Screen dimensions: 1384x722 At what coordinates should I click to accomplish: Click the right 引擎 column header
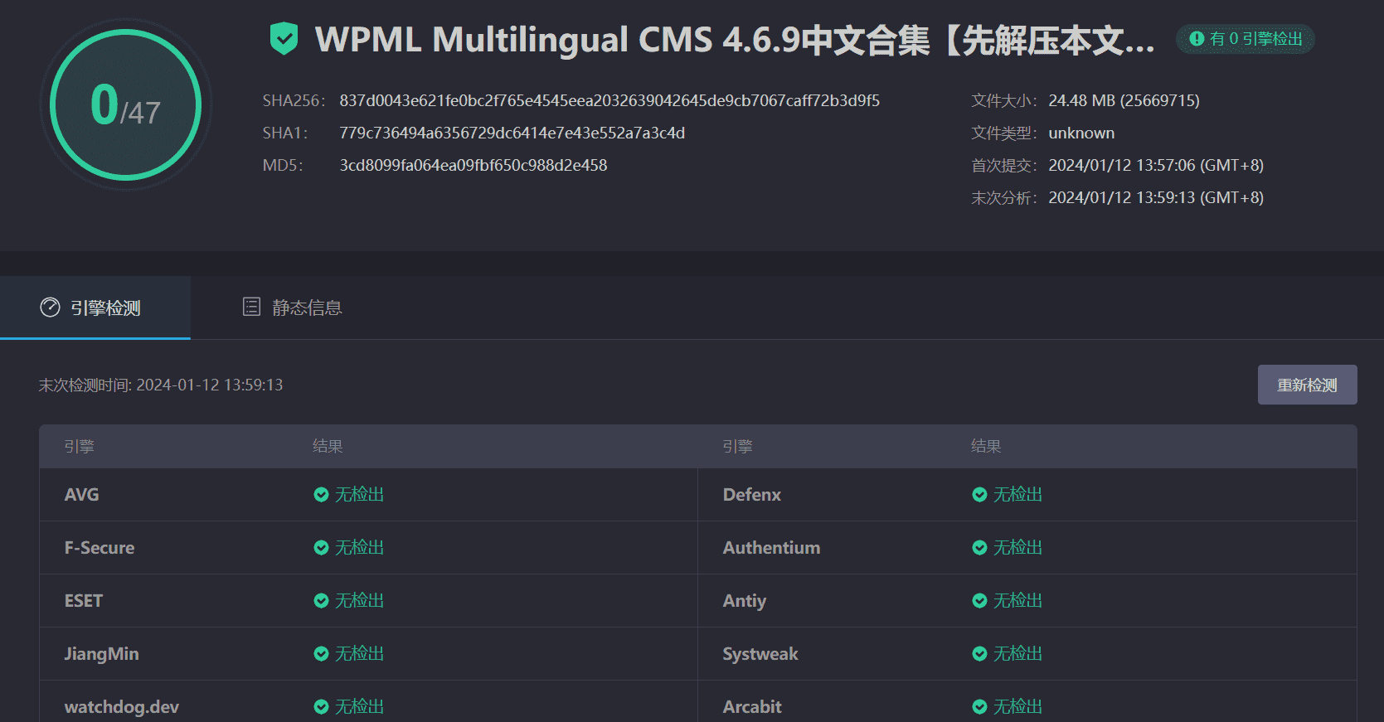coord(738,447)
